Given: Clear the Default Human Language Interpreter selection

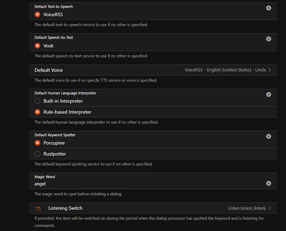Looking at the screenshot, I should coord(268,94).
